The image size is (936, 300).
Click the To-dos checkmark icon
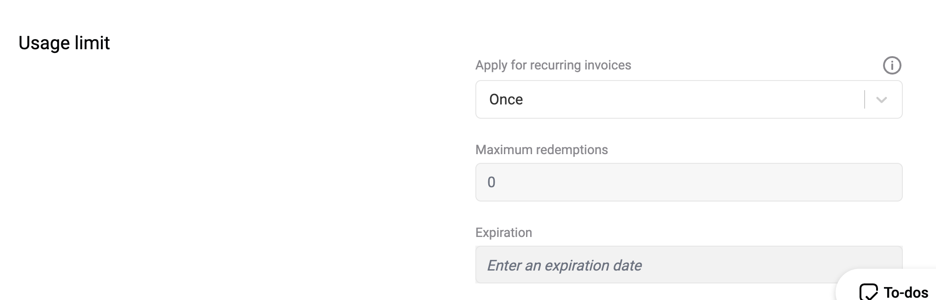(869, 292)
